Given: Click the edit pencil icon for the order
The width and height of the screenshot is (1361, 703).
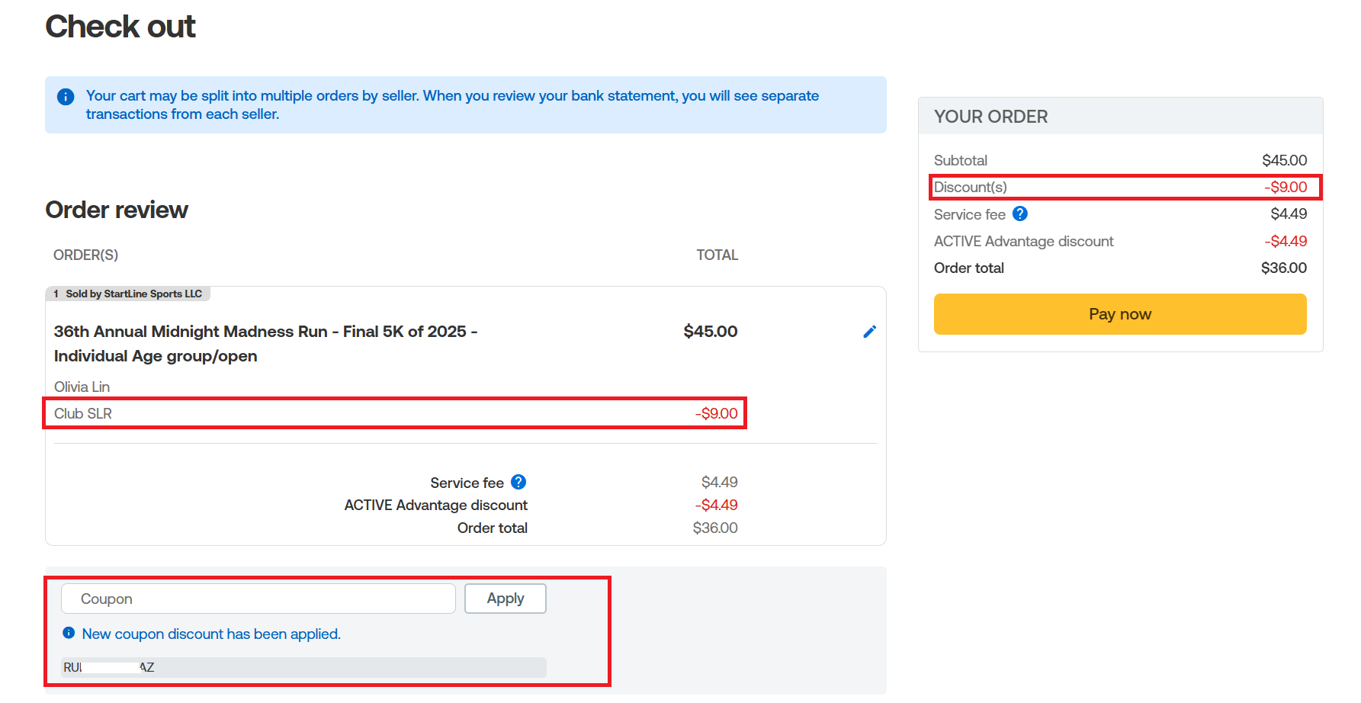Looking at the screenshot, I should [x=869, y=332].
